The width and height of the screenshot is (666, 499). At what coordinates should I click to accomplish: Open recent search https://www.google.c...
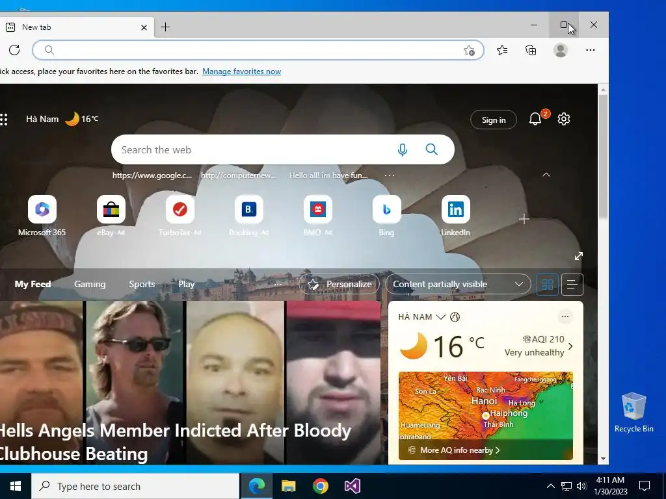pos(152,175)
